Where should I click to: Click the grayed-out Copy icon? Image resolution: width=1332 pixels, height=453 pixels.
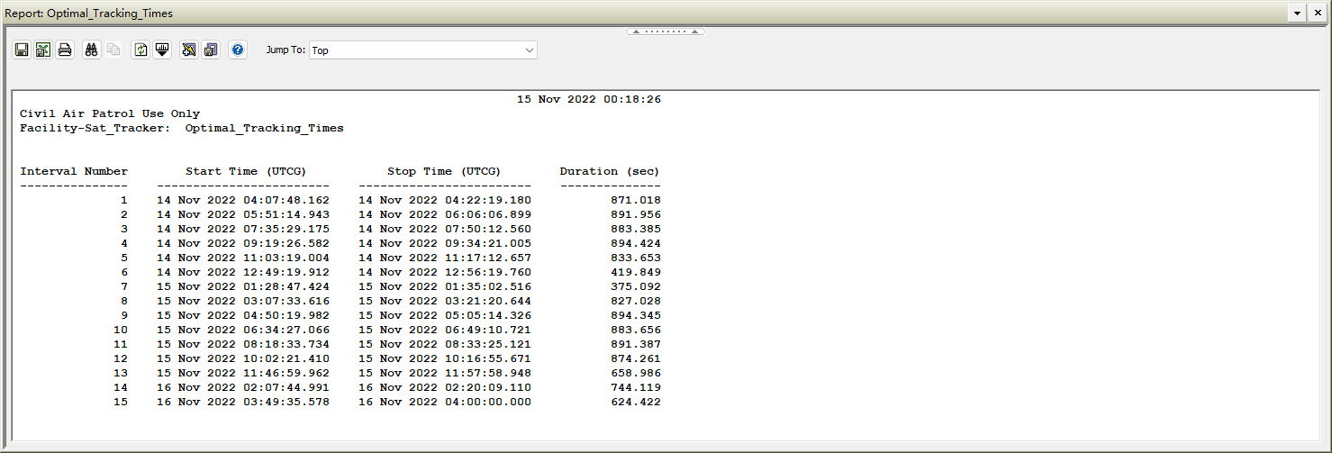pyautogui.click(x=113, y=50)
